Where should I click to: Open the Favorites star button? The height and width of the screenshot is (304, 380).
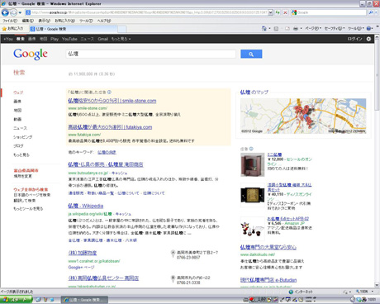12,29
